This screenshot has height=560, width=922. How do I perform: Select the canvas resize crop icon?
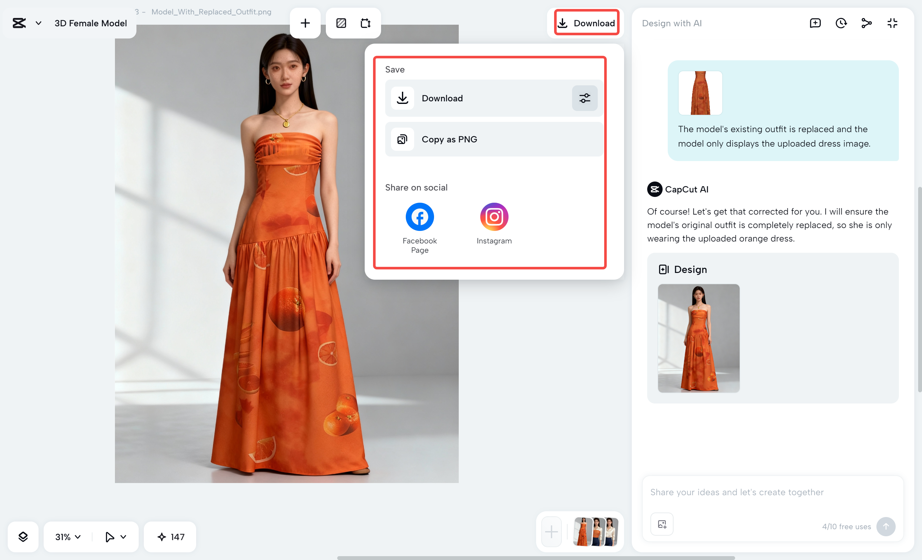pyautogui.click(x=365, y=23)
